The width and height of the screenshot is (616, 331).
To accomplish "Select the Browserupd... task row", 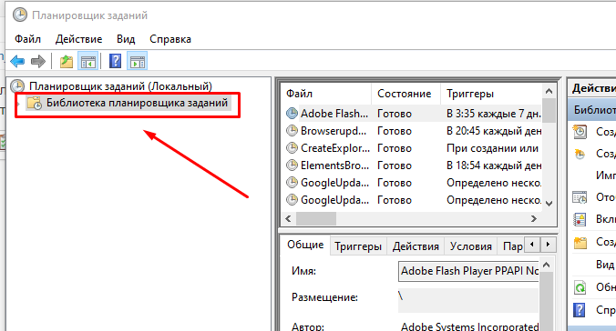I will (x=414, y=131).
